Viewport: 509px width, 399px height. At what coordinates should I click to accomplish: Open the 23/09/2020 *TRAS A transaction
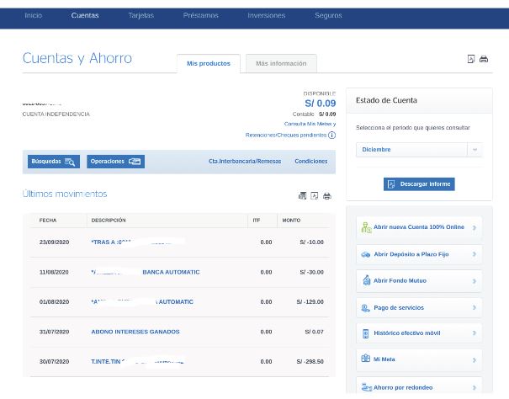(179, 242)
